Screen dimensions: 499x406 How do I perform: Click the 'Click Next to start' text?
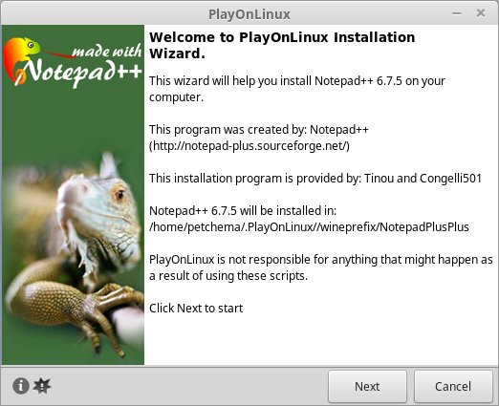coord(196,308)
